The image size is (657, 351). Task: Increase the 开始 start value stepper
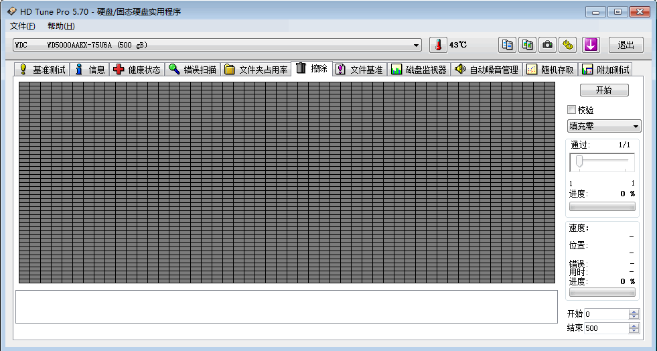pos(634,311)
